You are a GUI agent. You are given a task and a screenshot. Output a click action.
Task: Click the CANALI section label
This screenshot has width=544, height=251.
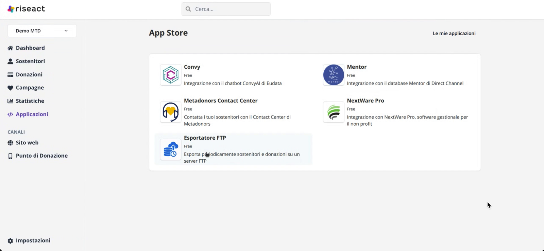point(16,132)
